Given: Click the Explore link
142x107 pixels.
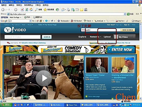Looking at the screenshot, I should pyautogui.click(x=82, y=37).
